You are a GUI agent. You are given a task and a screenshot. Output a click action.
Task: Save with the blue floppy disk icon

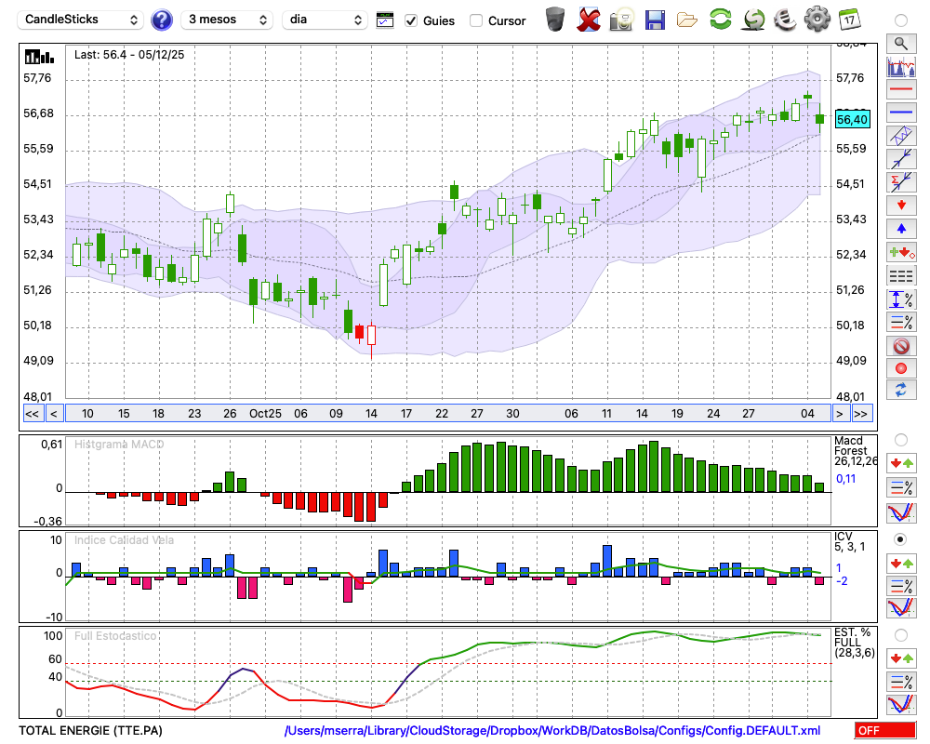pos(655,19)
